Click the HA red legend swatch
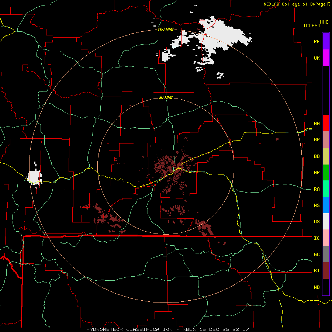 pos(326,123)
